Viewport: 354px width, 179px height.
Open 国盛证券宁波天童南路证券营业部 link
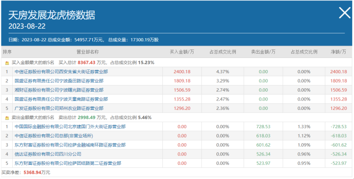(61, 99)
